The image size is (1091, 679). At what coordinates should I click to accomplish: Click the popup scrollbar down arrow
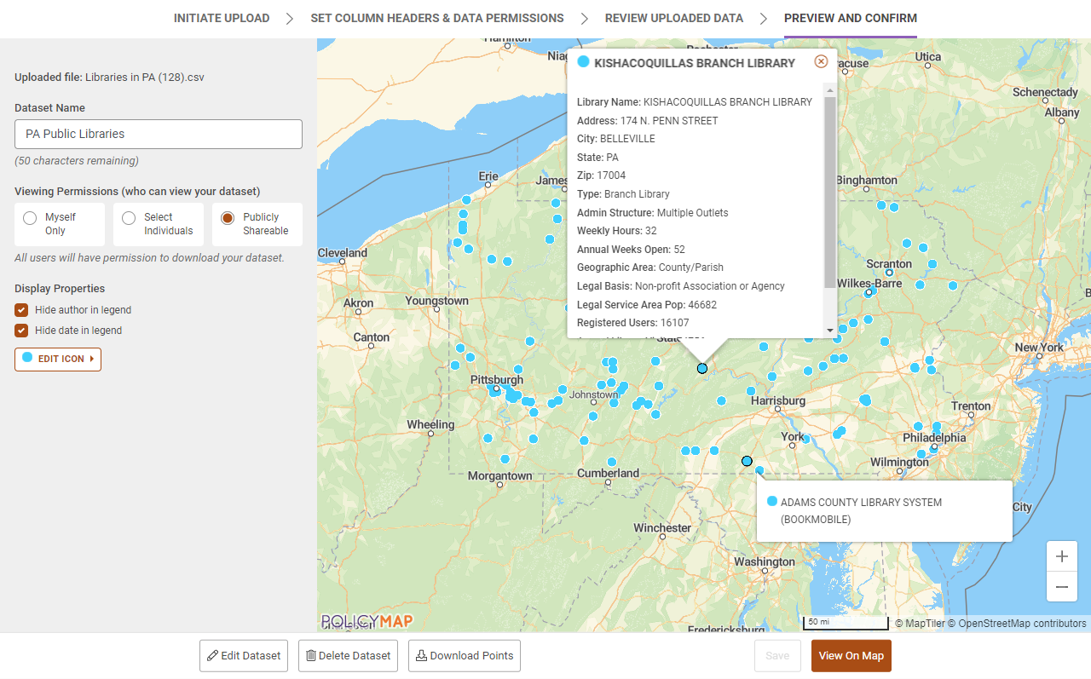[829, 331]
